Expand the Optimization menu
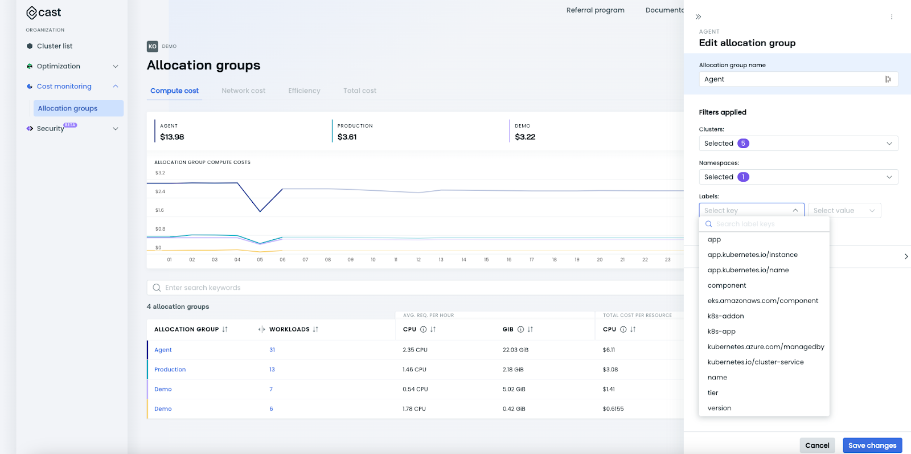Viewport: 911px width, 454px height. point(116,67)
